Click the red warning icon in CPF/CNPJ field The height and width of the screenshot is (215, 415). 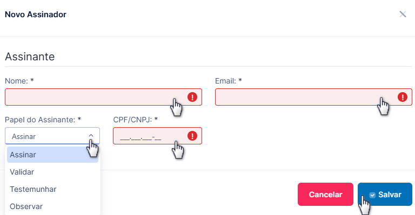coord(192,136)
